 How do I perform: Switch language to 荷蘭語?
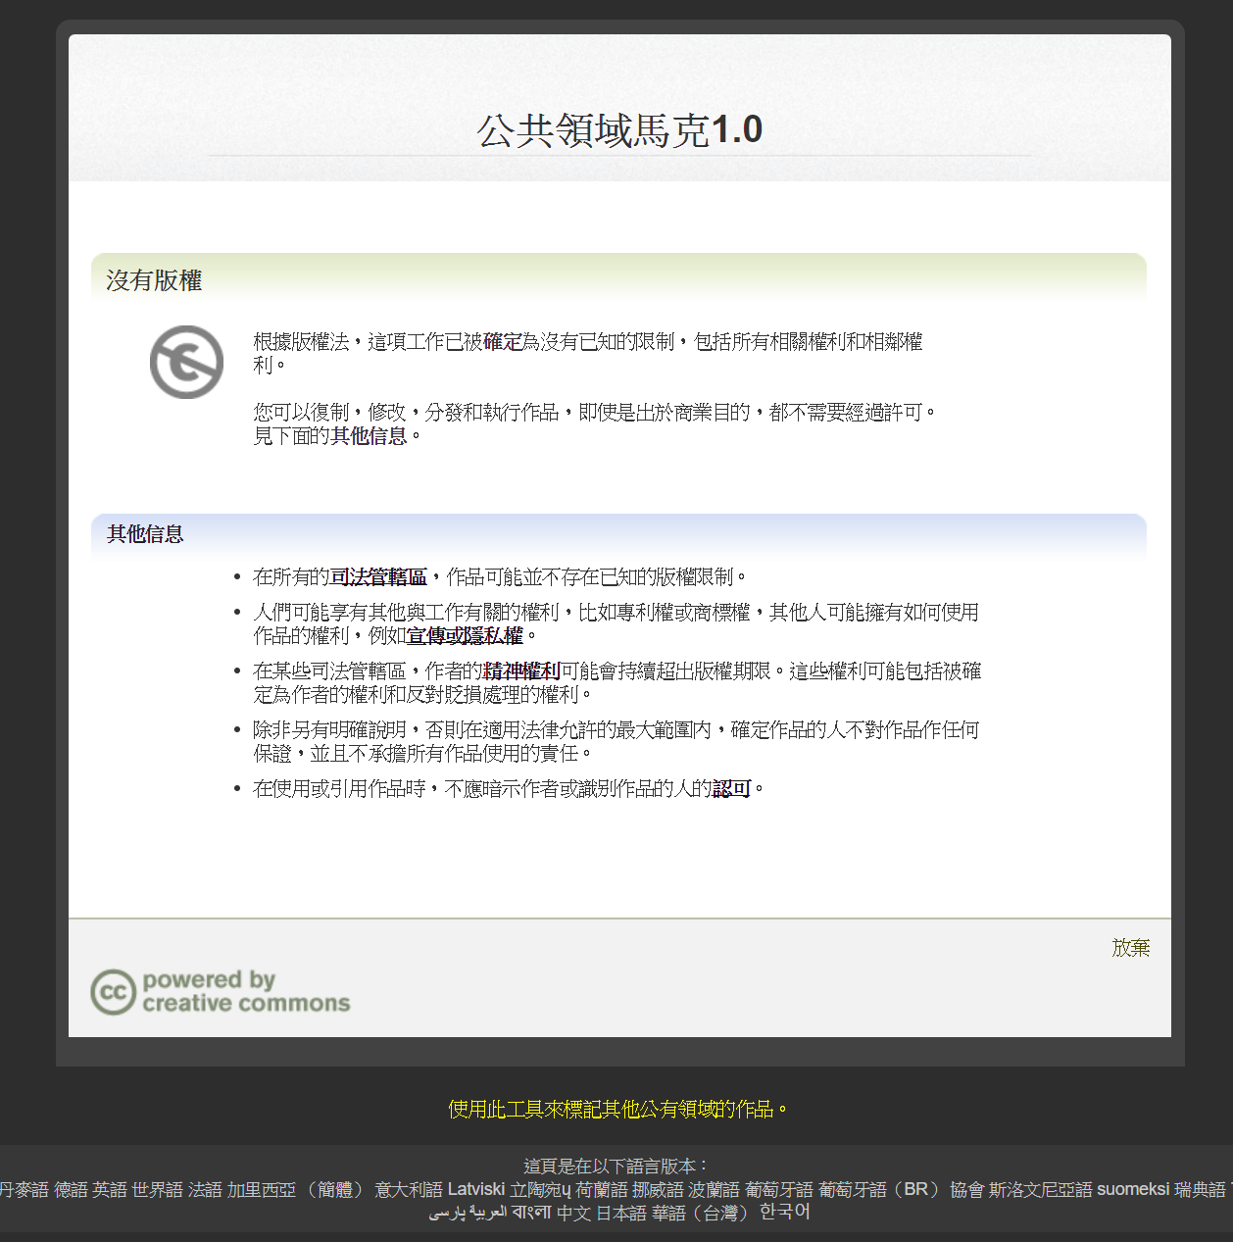pos(602,1189)
